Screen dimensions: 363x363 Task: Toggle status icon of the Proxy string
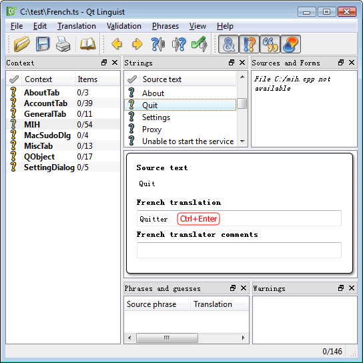pyautogui.click(x=131, y=129)
